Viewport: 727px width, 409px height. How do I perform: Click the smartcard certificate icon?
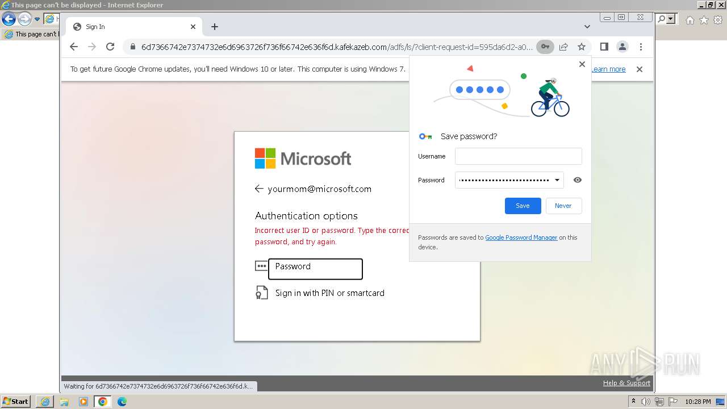coord(261,293)
